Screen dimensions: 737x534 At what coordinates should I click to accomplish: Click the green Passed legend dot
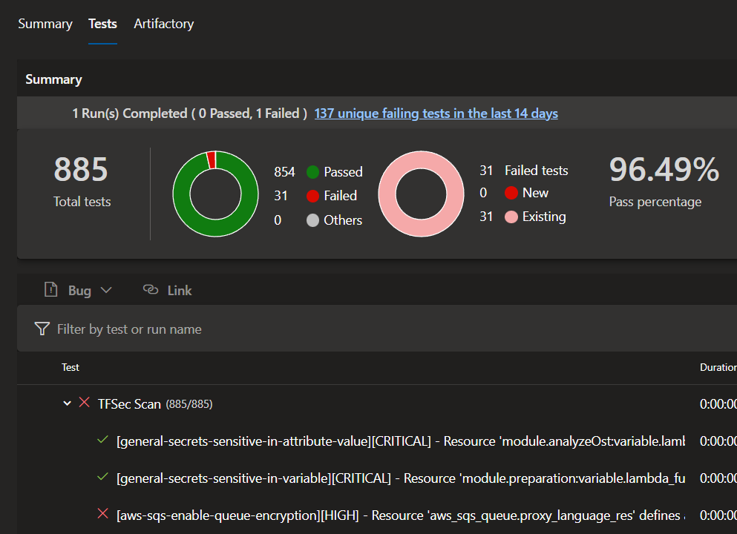click(x=312, y=171)
